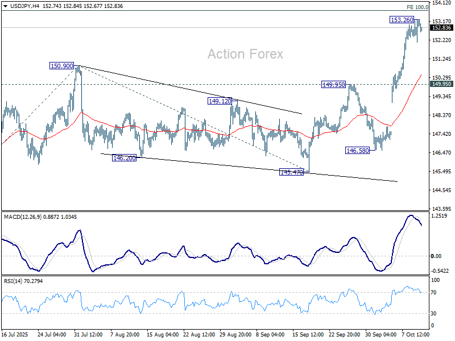455x341 pixels.
Task: Open the MACD(12,26,9) indicator label
Action: pyautogui.click(x=23, y=217)
